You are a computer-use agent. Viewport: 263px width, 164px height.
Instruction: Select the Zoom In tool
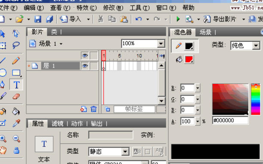tap(3, 139)
